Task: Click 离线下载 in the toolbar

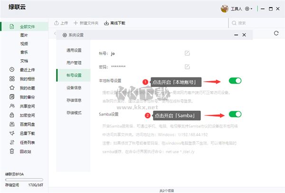Action: (x=114, y=23)
